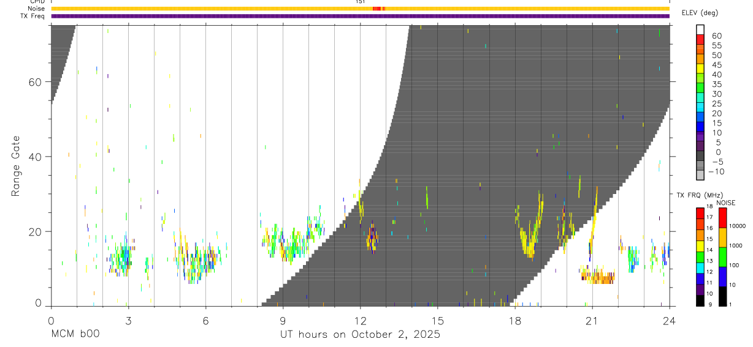
Task: Pick the cyan 20–25 ELEV colorbar segment
Action: click(700, 108)
